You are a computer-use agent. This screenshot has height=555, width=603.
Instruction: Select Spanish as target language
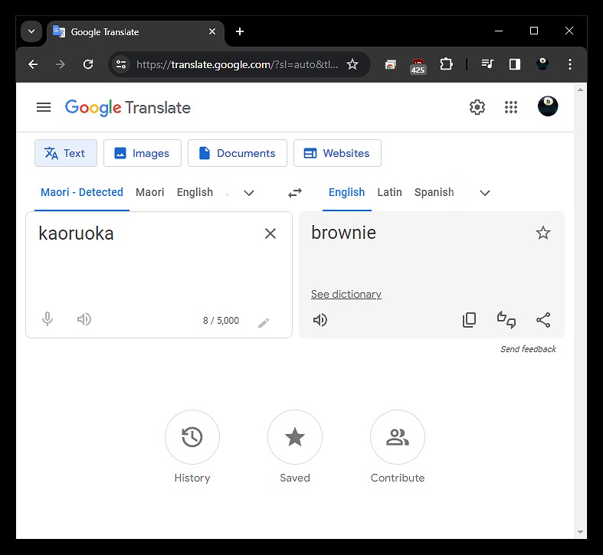(x=434, y=192)
